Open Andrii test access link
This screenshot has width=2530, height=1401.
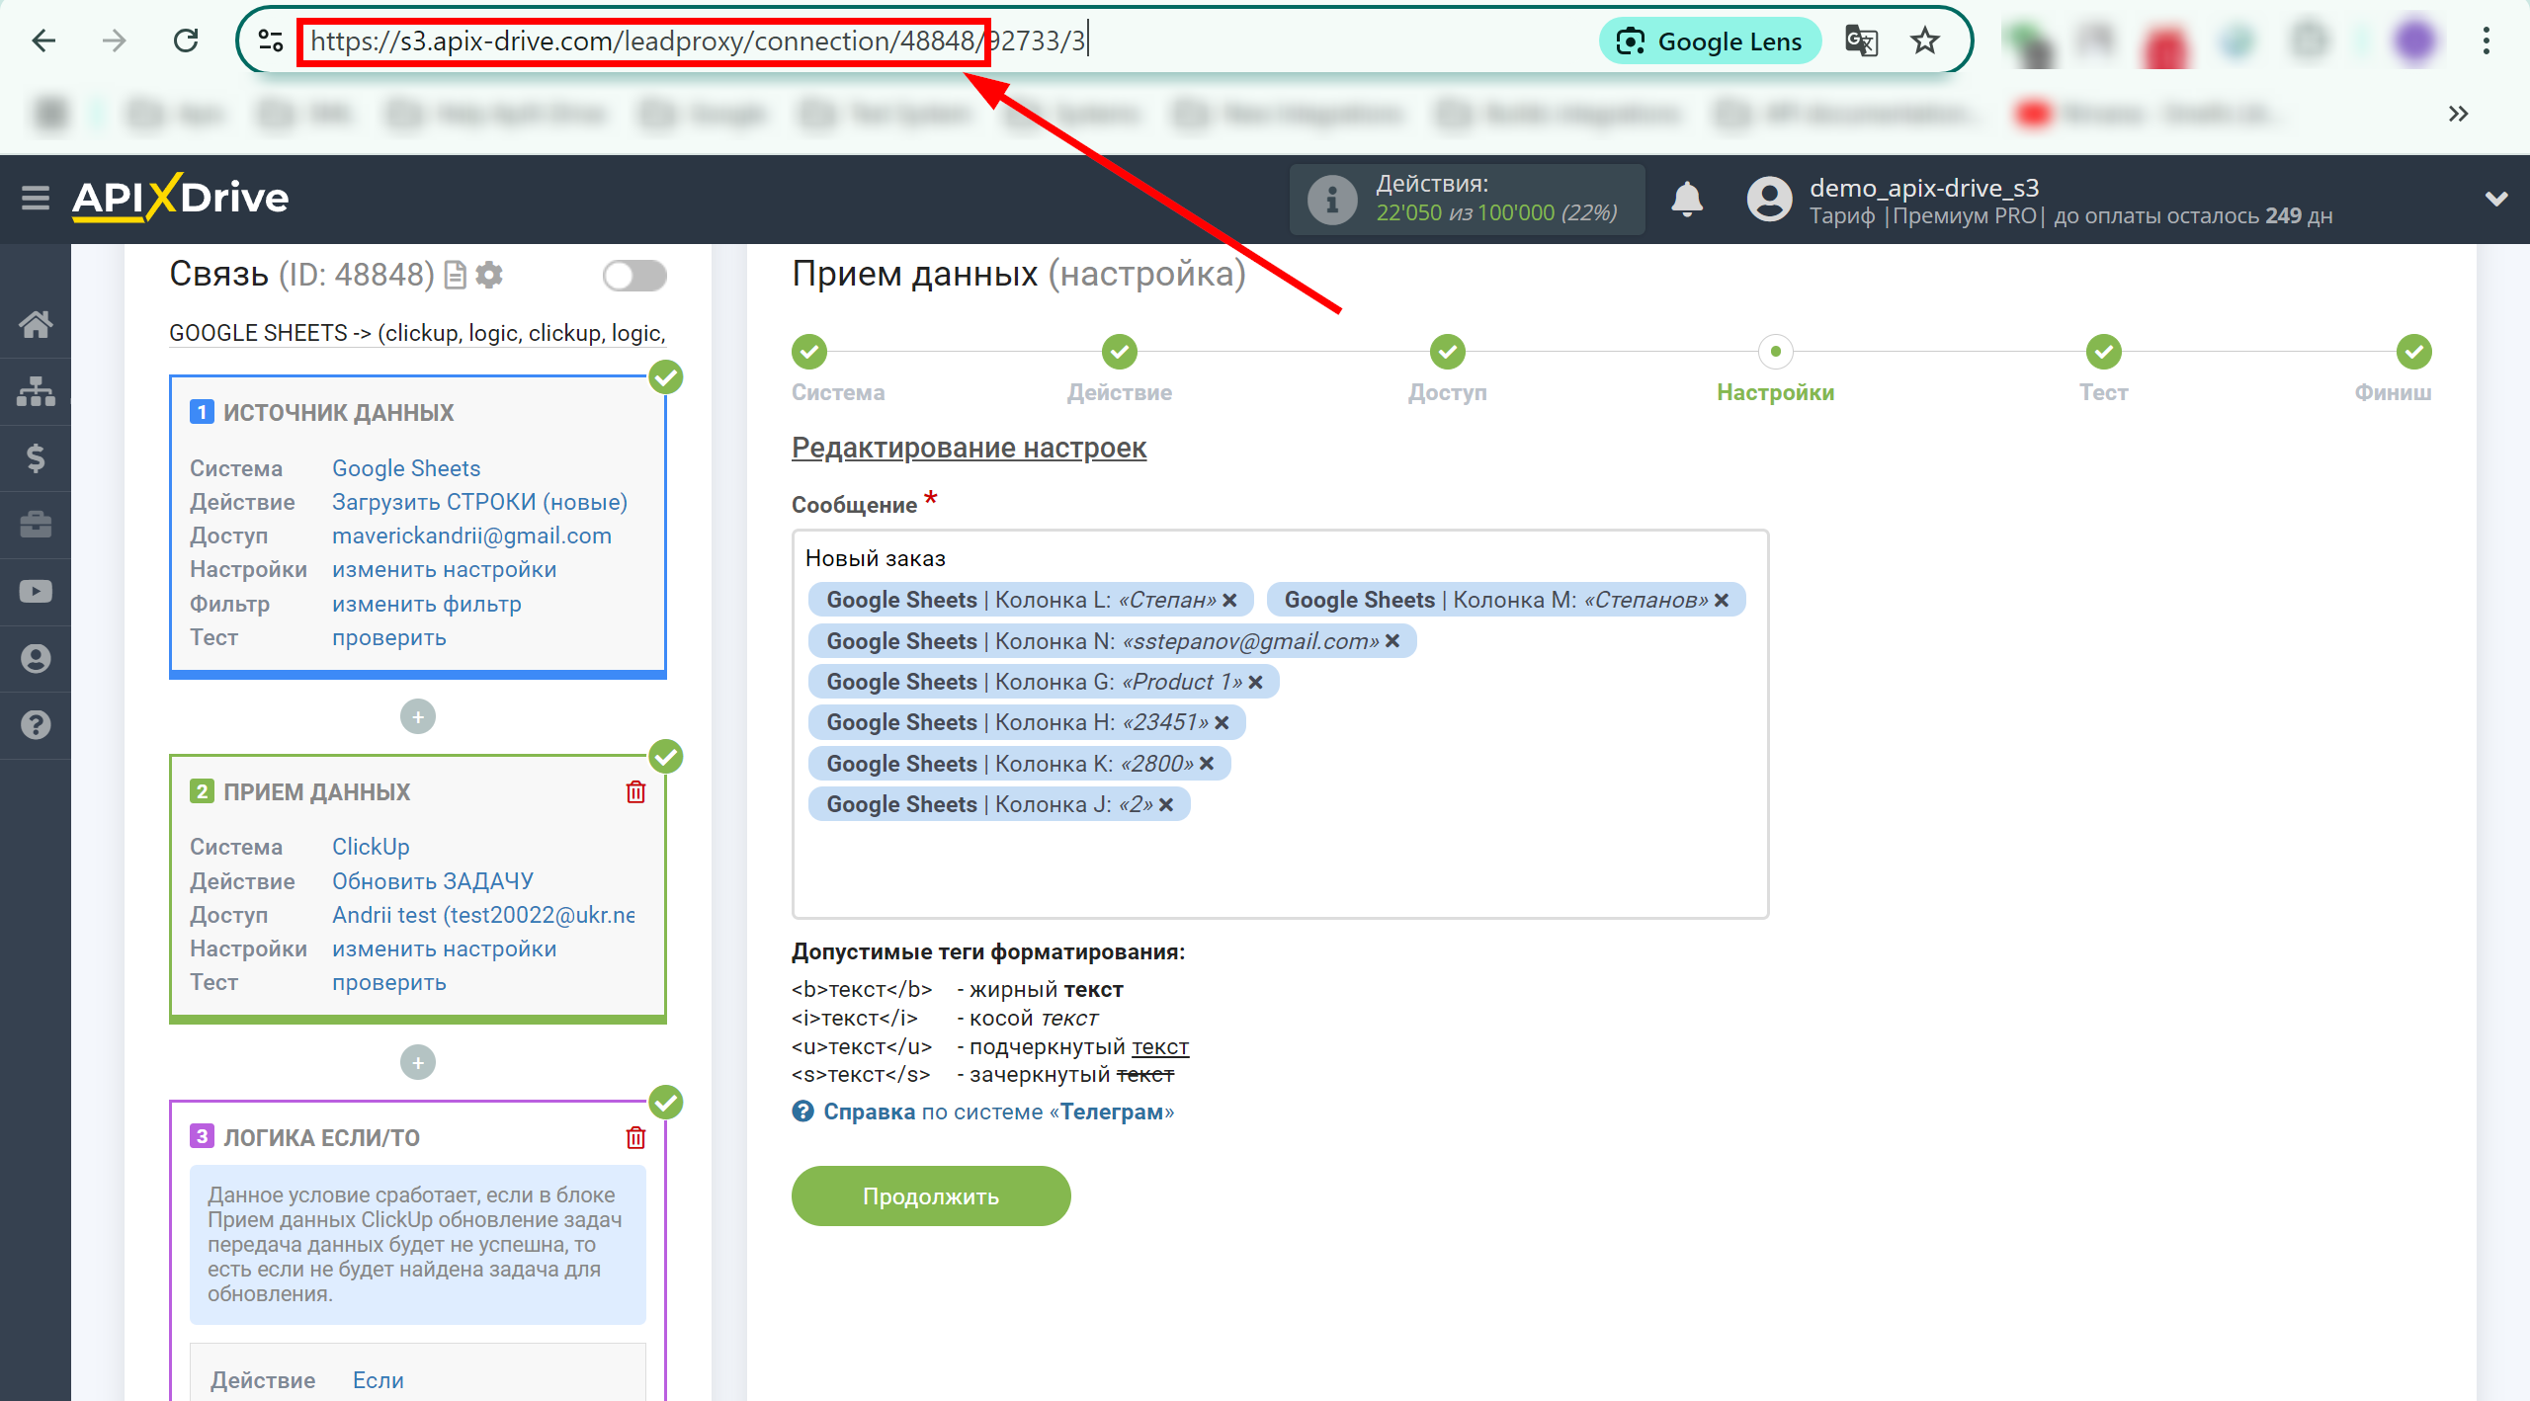tap(483, 915)
